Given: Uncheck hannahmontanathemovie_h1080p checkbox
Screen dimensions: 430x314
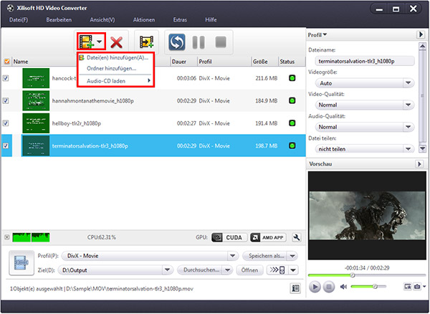Looking at the screenshot, I should (6, 100).
